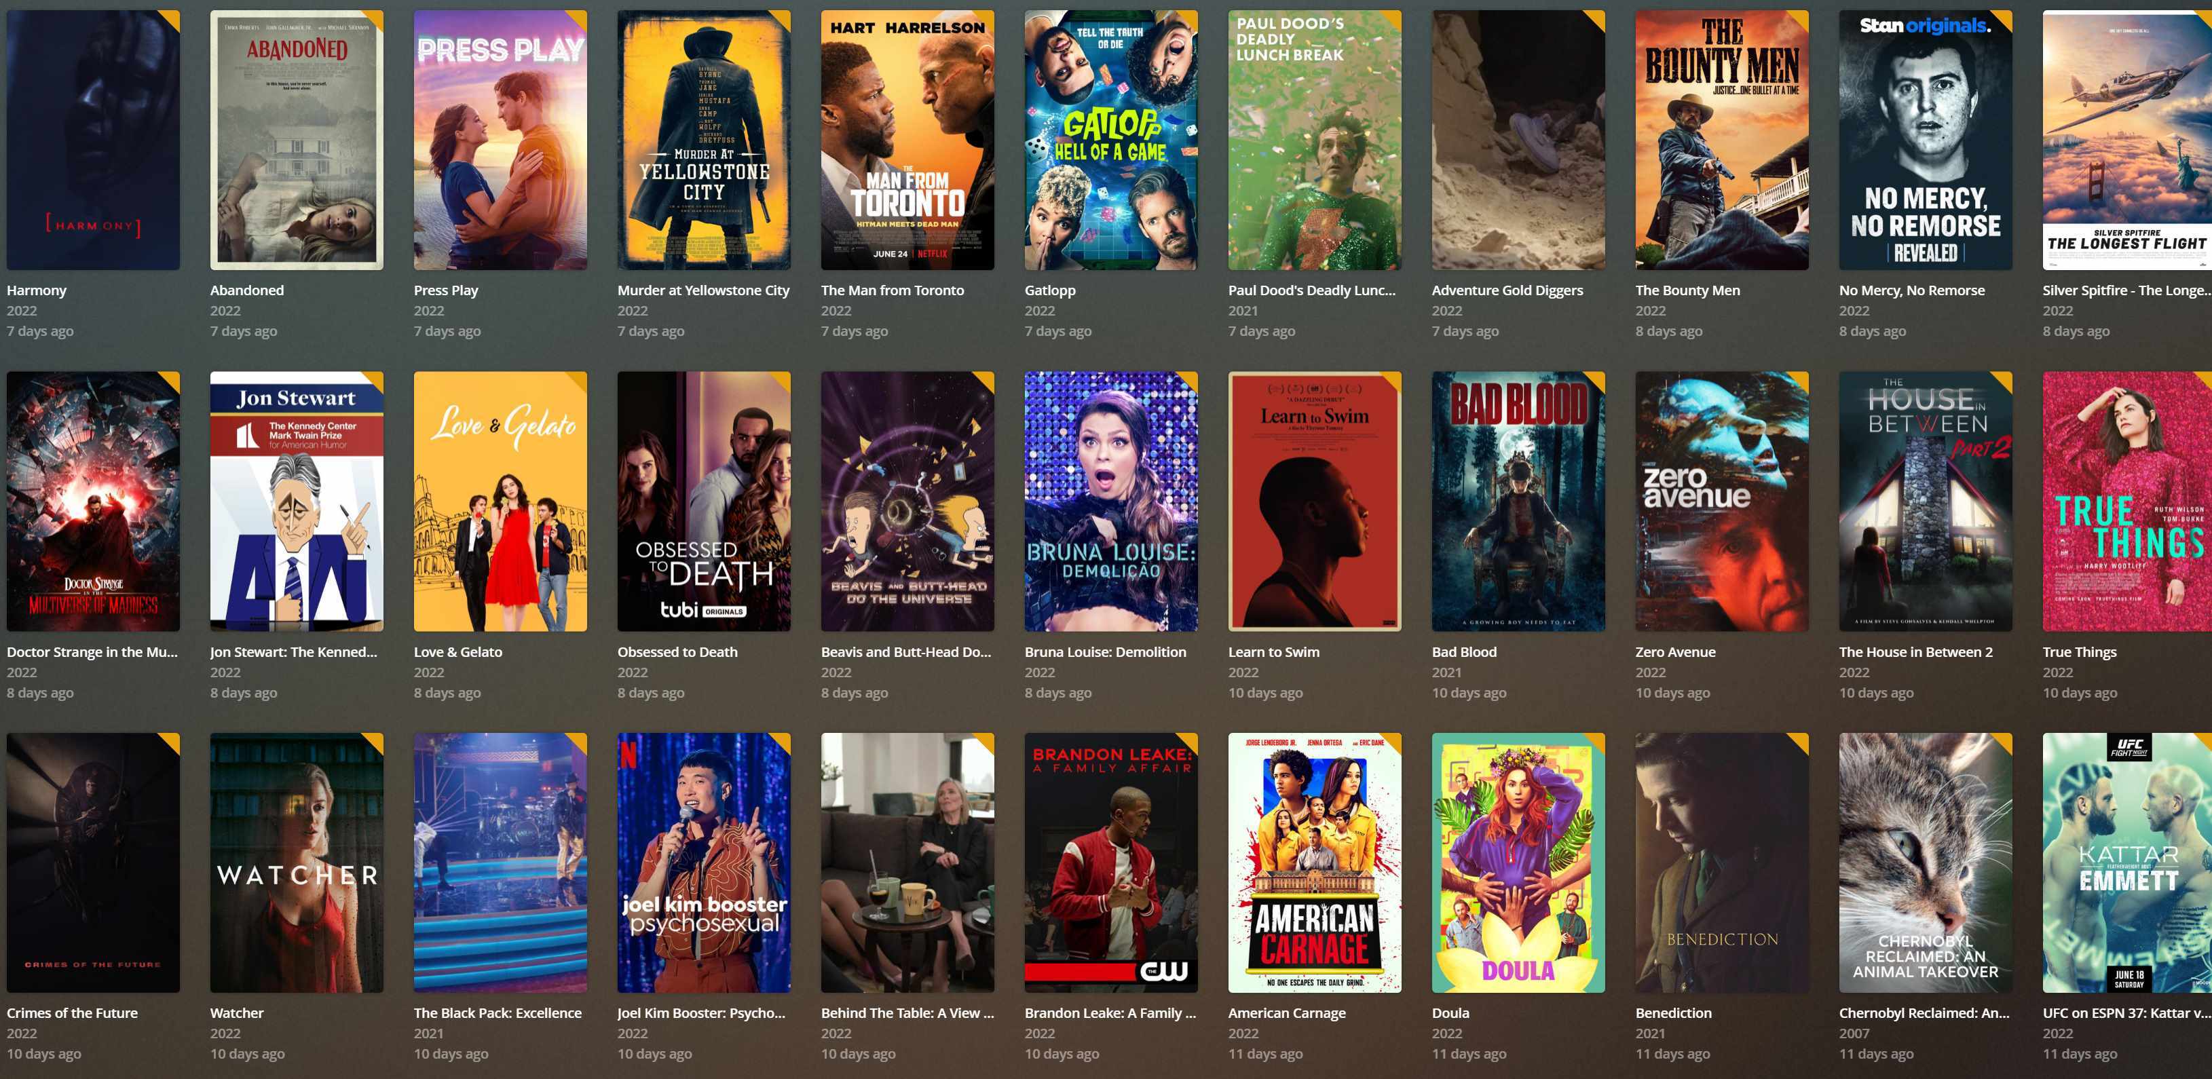Open Doctor Strange Multiverse of Madness poster

93,501
